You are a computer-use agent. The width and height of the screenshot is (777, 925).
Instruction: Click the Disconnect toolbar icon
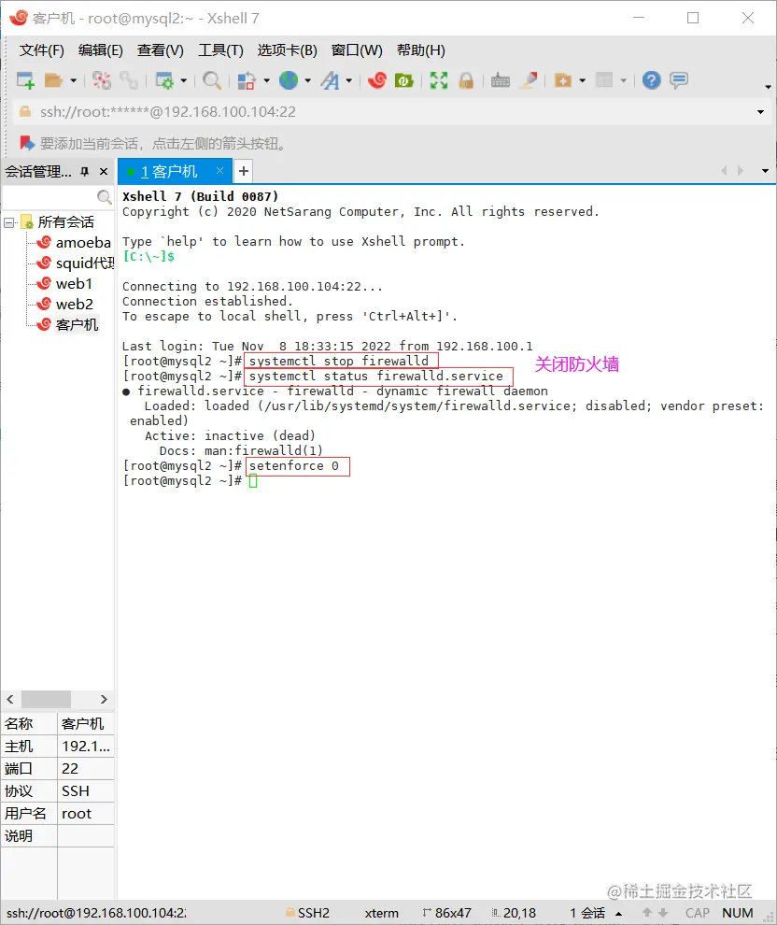102,80
